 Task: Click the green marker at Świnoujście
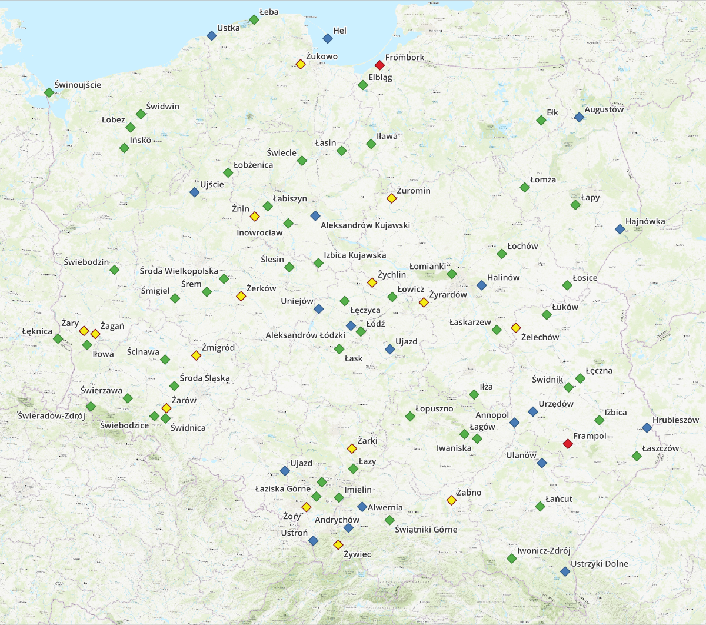[49, 92]
